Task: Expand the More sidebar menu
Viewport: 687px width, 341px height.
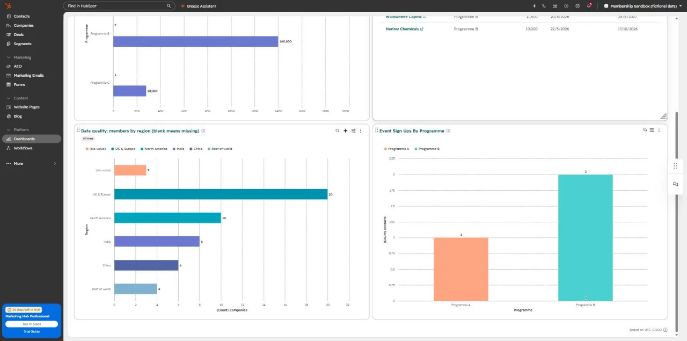Action: [x=31, y=163]
